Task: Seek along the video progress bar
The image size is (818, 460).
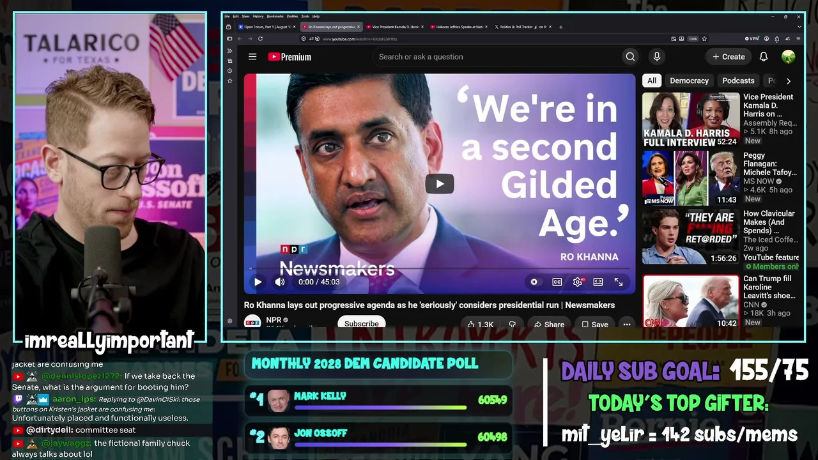Action: pos(440,269)
